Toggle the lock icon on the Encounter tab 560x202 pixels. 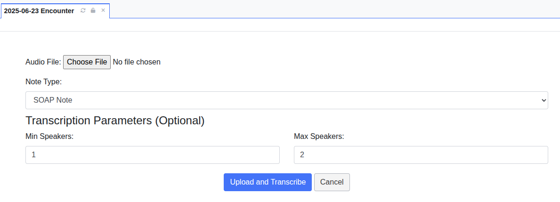click(x=93, y=10)
